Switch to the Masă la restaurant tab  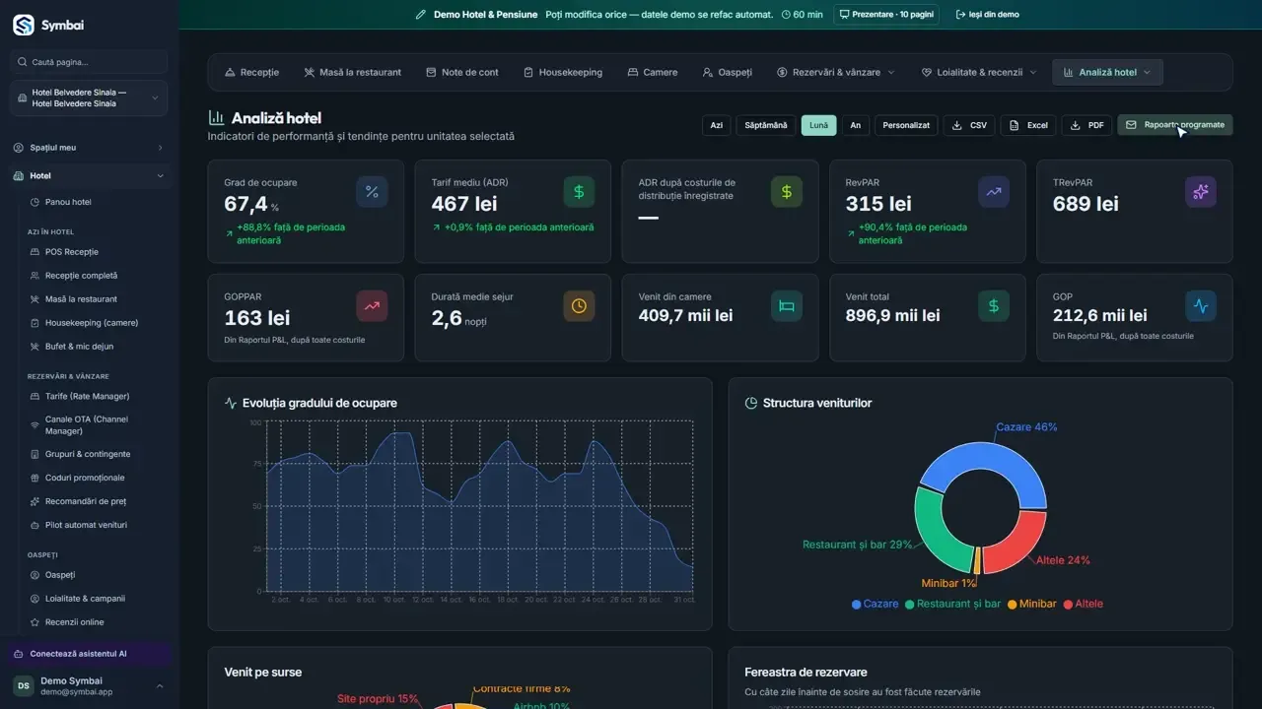click(353, 72)
